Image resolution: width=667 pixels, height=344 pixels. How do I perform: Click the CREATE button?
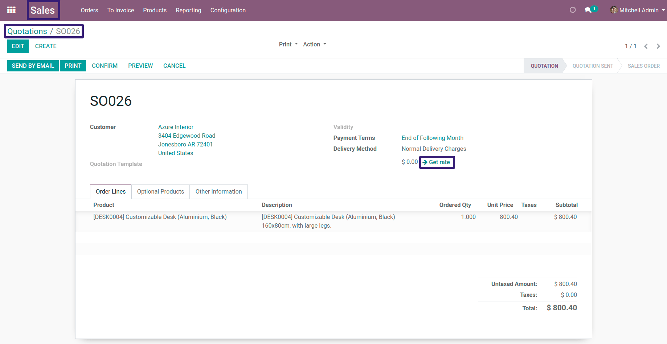click(46, 46)
